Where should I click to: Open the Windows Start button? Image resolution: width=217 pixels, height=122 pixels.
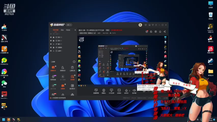pos(4,120)
